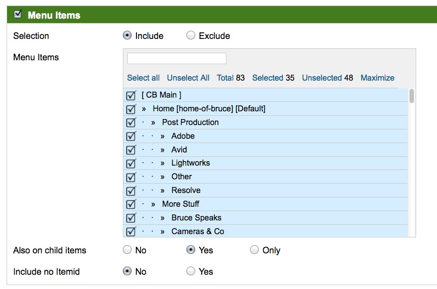Set Include no Itemid to Yes
This screenshot has height=289, width=437.
[x=191, y=271]
